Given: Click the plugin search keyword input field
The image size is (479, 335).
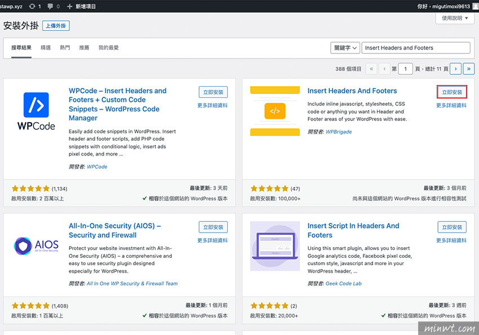Looking at the screenshot, I should pos(416,48).
